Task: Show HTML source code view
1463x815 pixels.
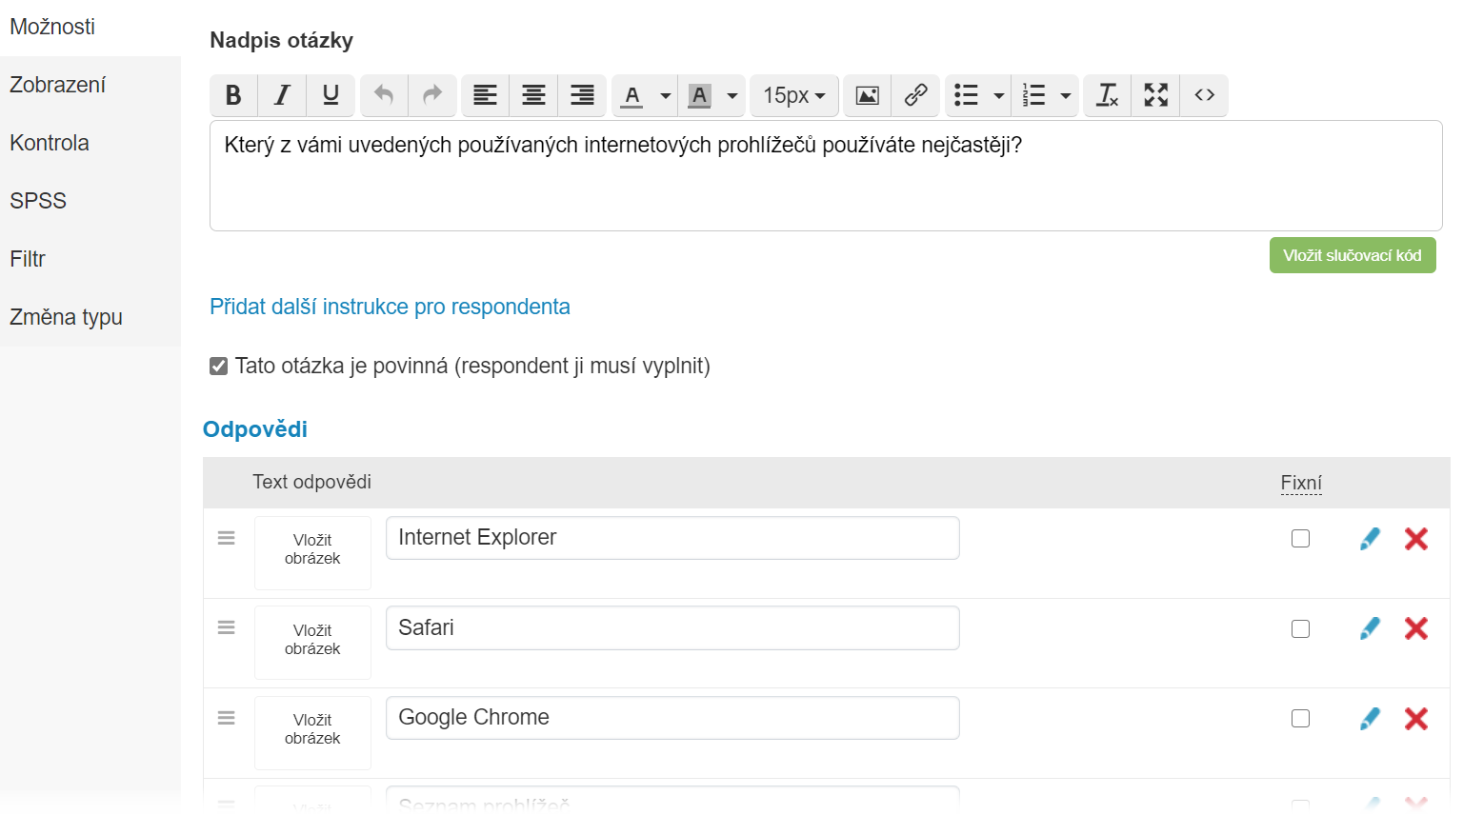Action: pos(1205,95)
